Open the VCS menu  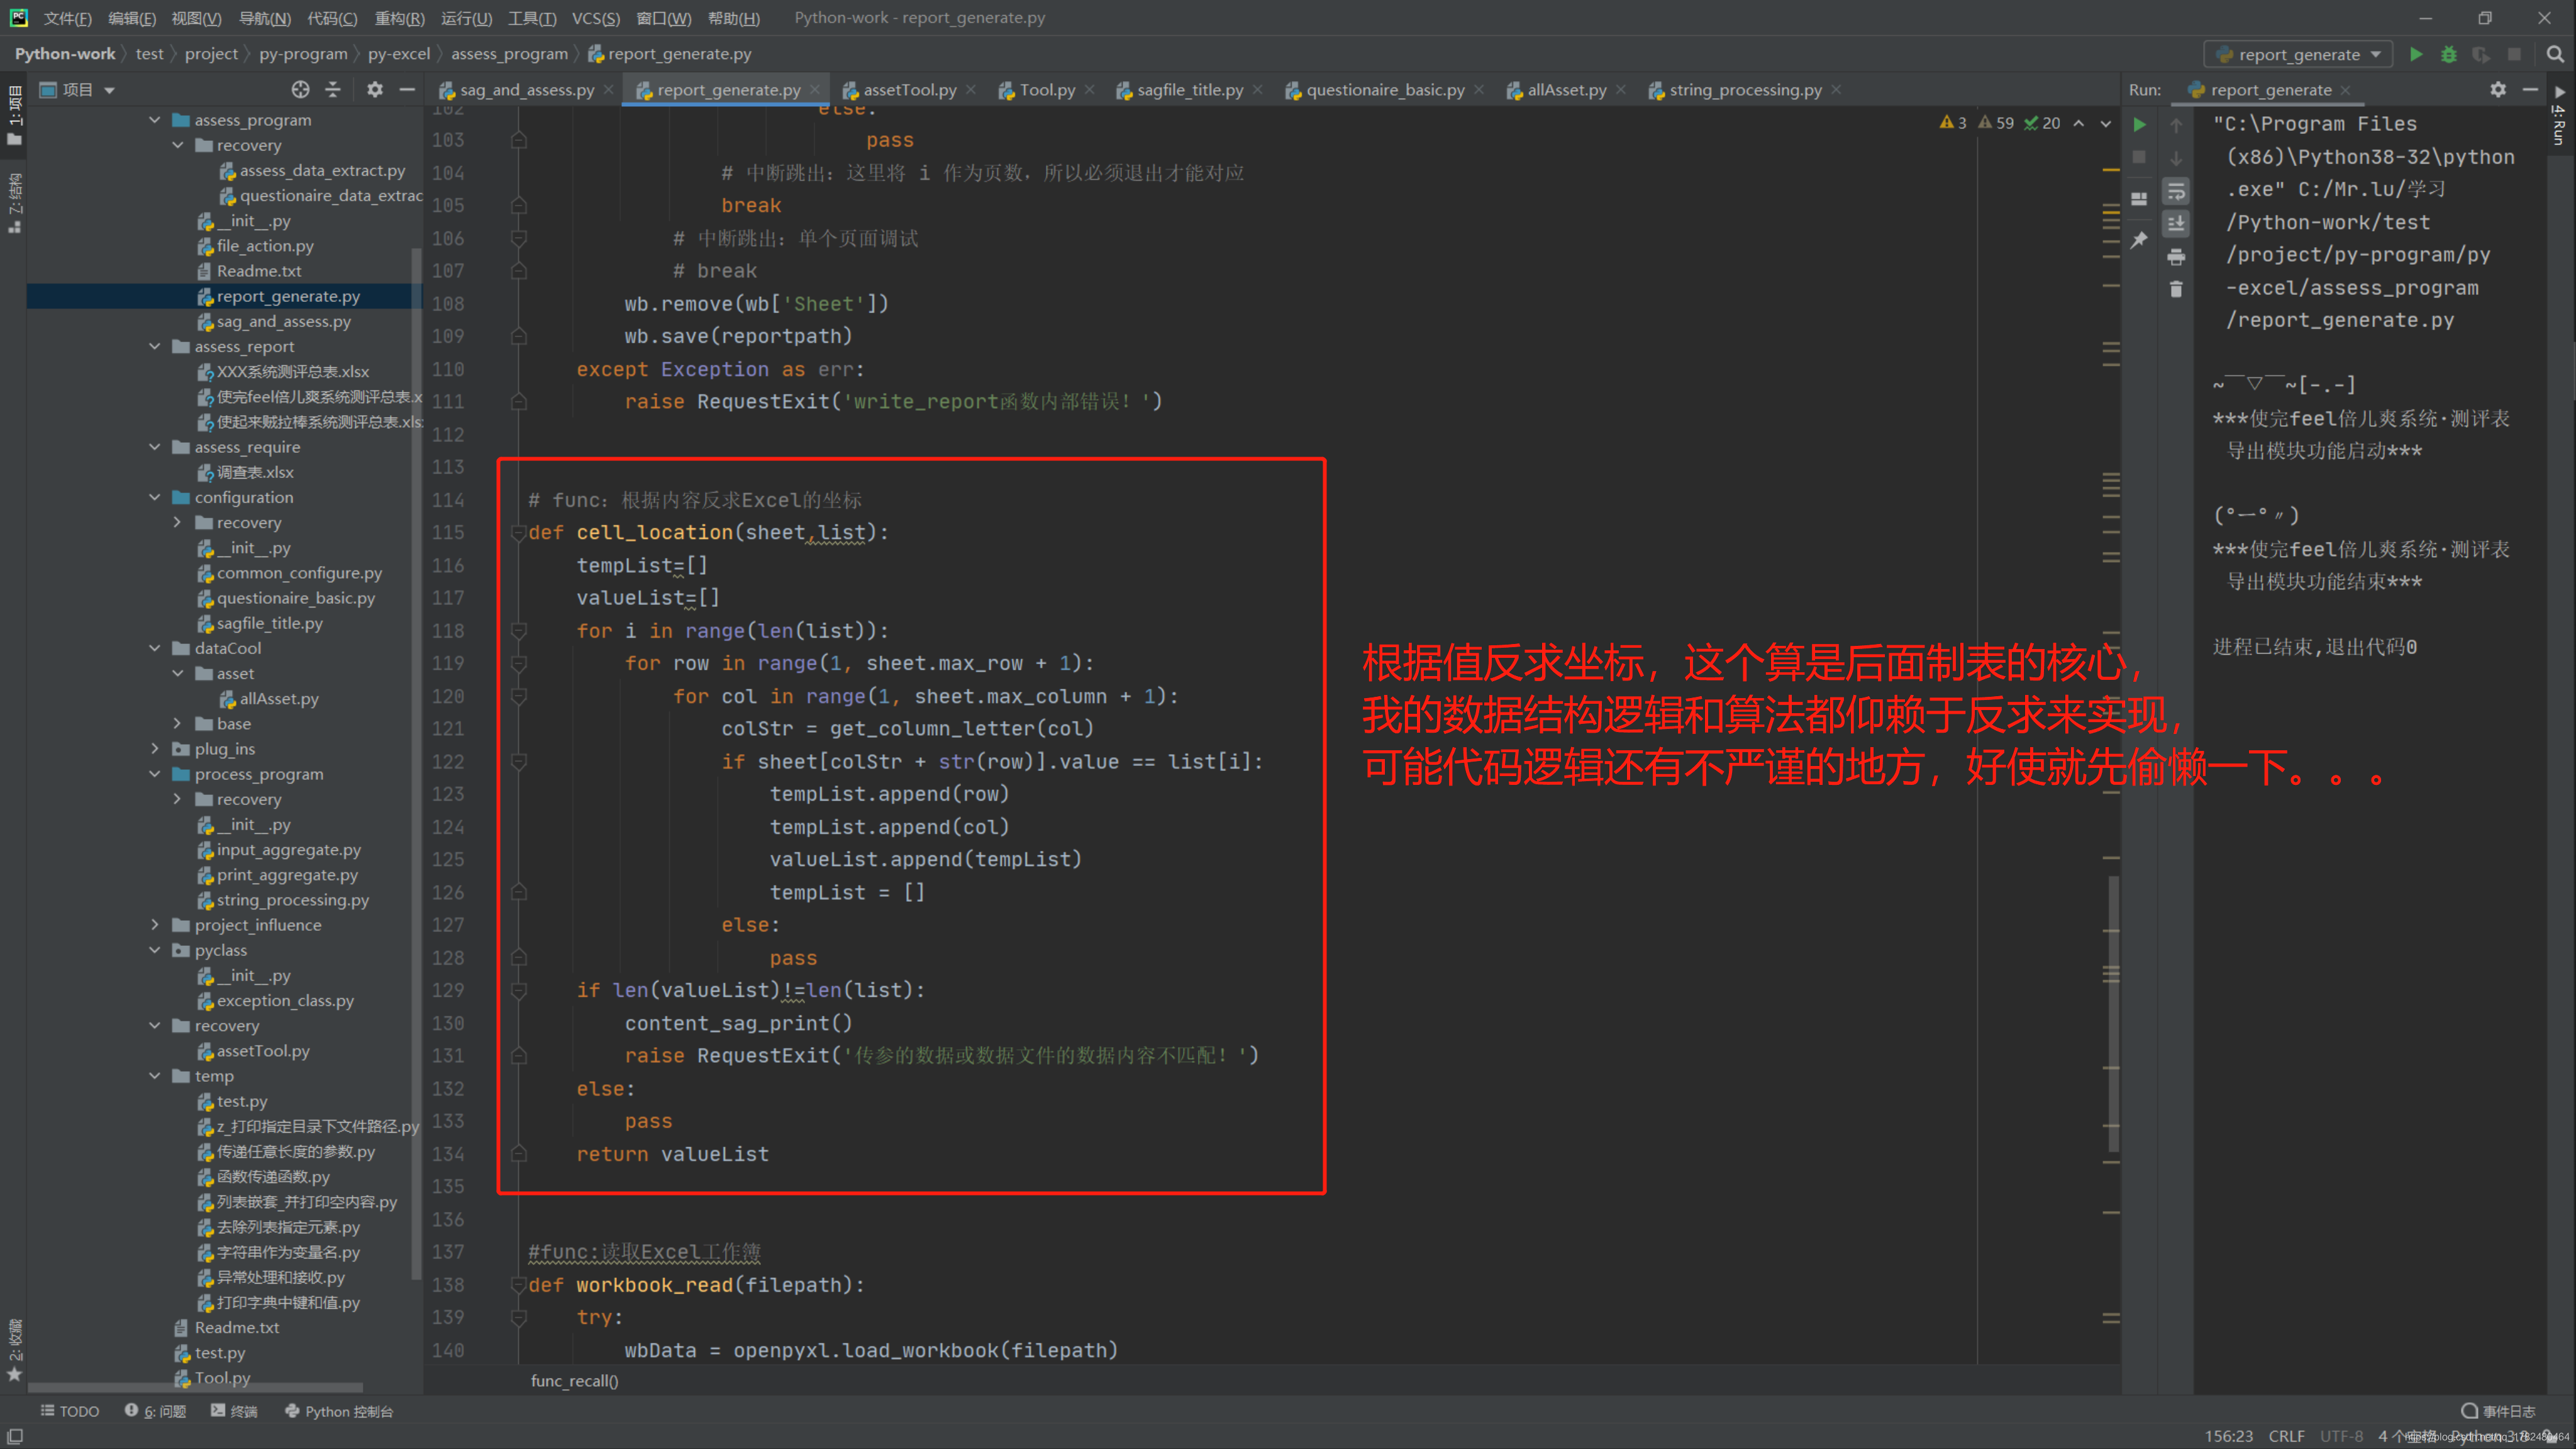click(595, 18)
